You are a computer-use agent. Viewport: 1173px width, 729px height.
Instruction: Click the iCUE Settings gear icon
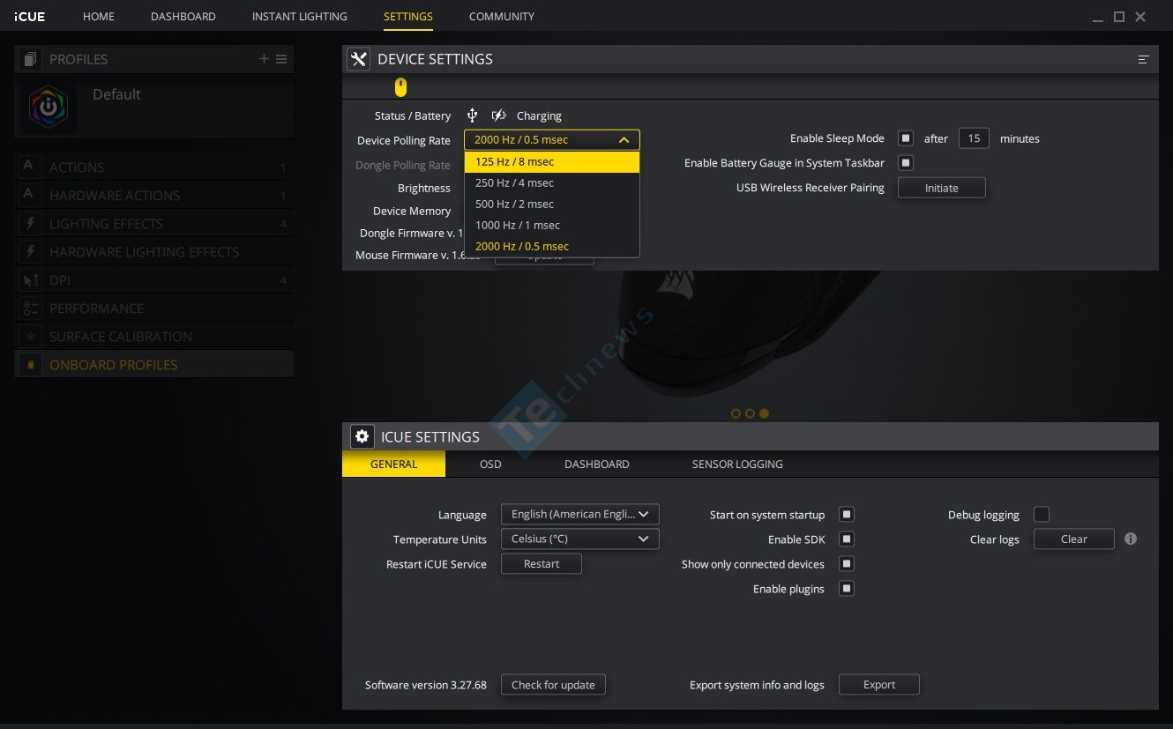tap(362, 436)
